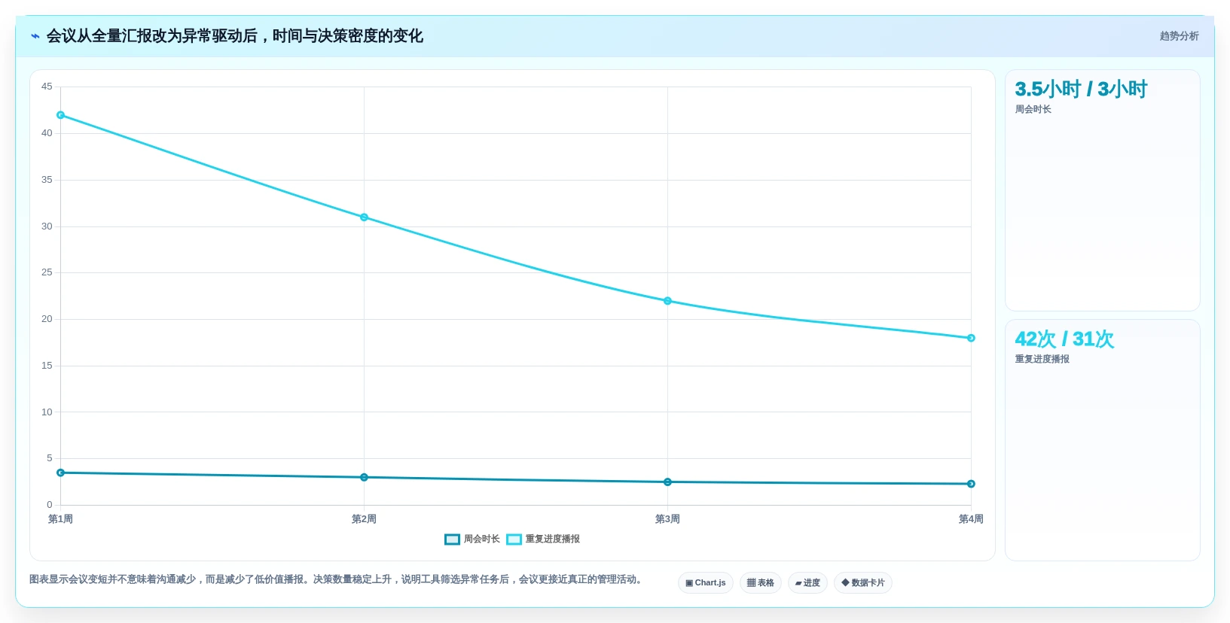The image size is (1230, 623).
Task: Toggle the 周会时长 legend series
Action: tap(472, 539)
